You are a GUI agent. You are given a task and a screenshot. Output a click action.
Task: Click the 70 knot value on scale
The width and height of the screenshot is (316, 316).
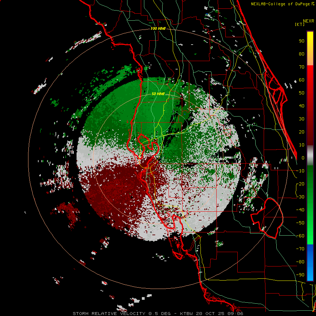(x=302, y=67)
